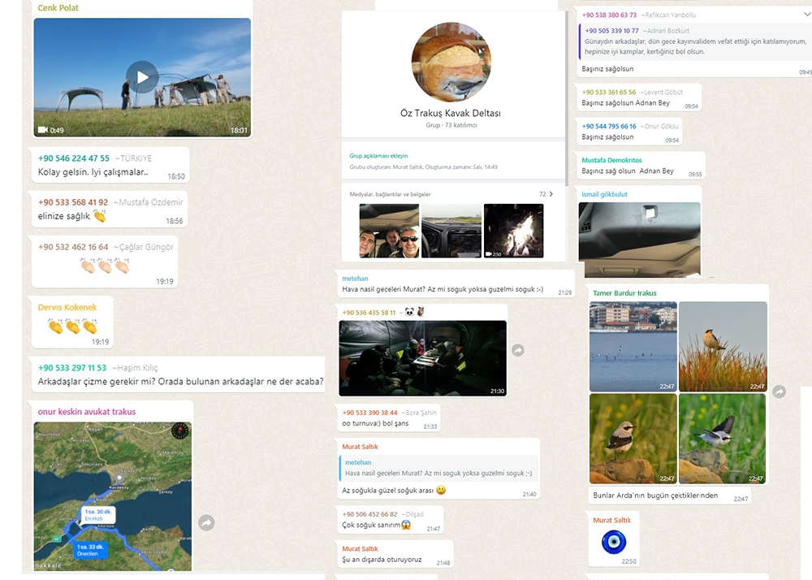Expand the media, links and documents list
The image size is (812, 580).
point(551,194)
